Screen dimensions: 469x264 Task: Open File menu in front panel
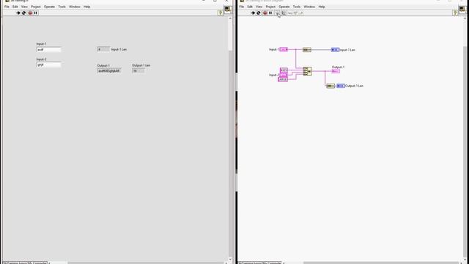(7, 7)
